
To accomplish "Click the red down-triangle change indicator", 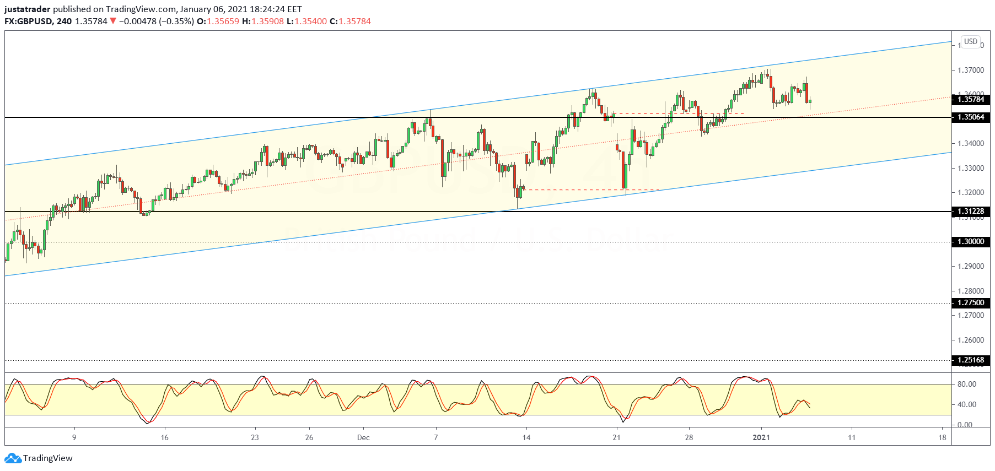I will pyautogui.click(x=113, y=21).
